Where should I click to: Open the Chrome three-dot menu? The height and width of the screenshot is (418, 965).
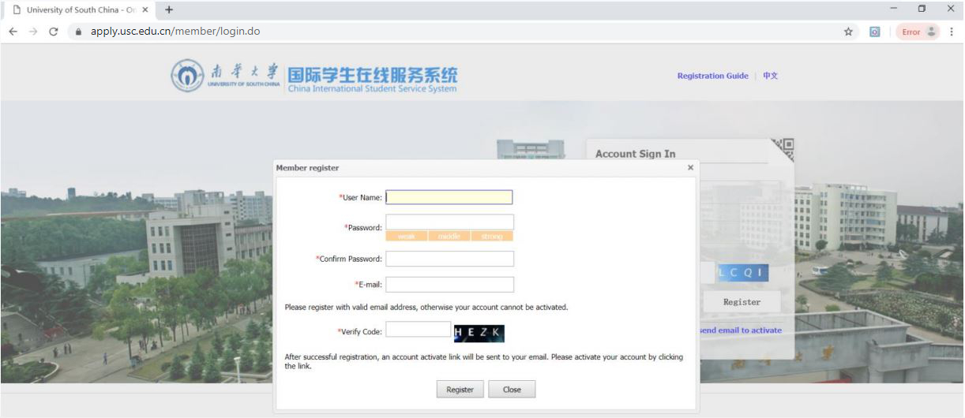pos(952,32)
